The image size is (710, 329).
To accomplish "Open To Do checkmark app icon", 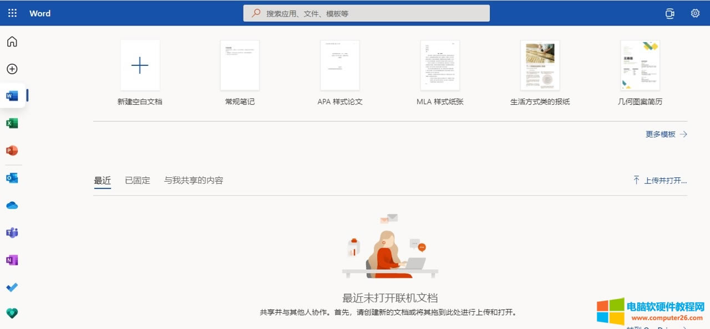I will tap(12, 287).
